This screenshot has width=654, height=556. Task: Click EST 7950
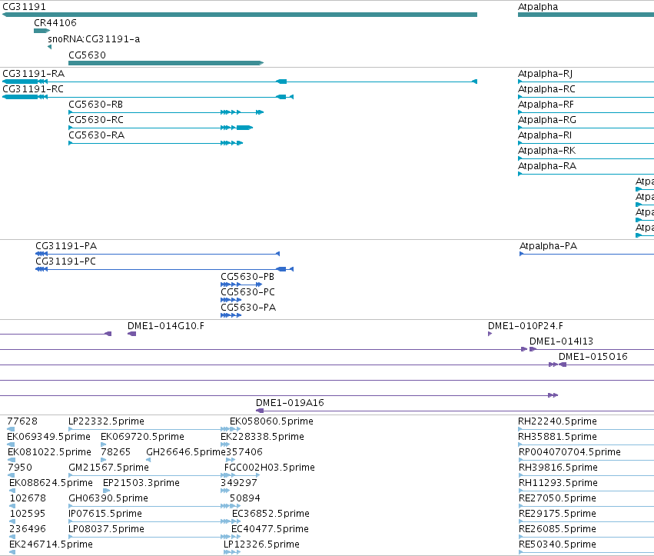(20, 468)
